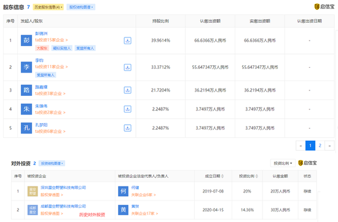Click the blue 何 legal representative avatar
Screen dimensions: 338x222
pos(123,191)
